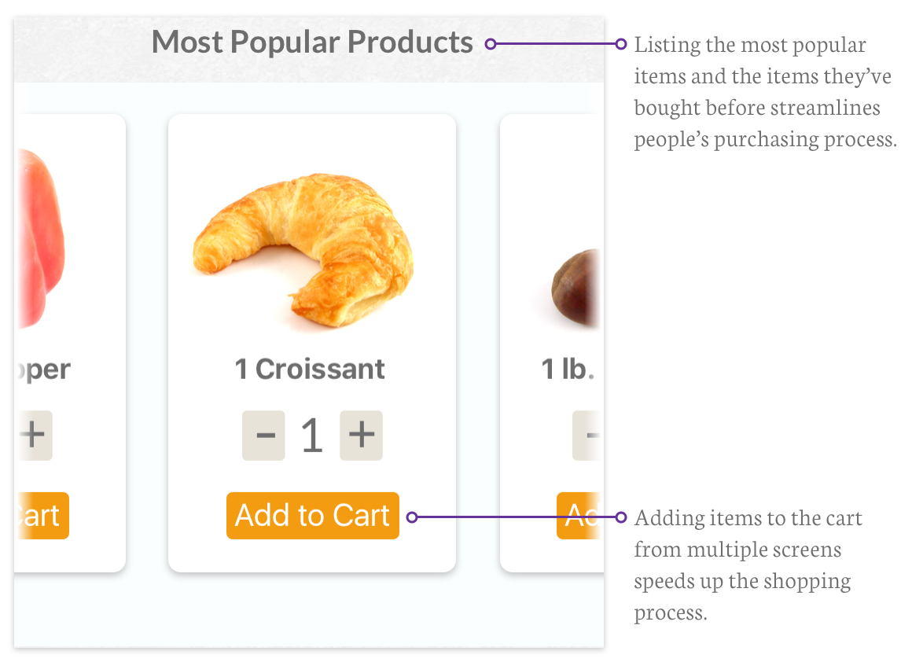Click the croissant quantity value field
Viewport: 912px width, 662px height.
[312, 435]
